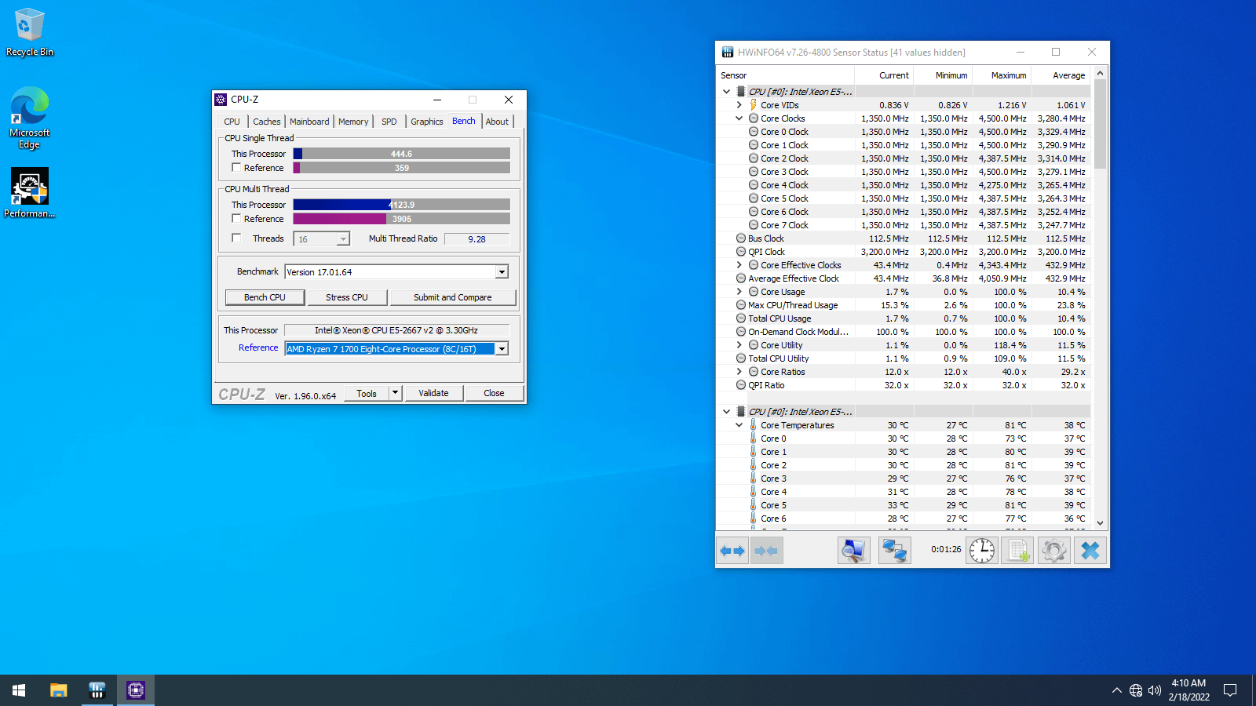1256x706 pixels.
Task: Open the Performance test desktop shortcut
Action: click(x=30, y=193)
